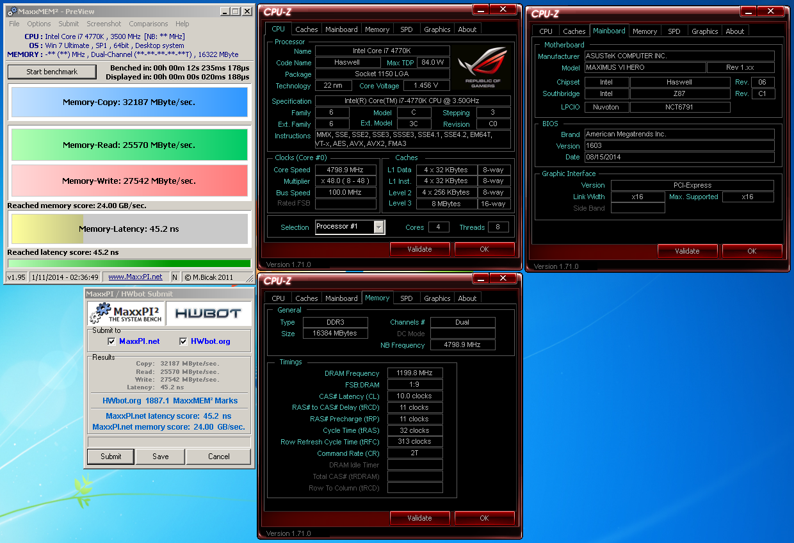Image resolution: width=794 pixels, height=543 pixels.
Task: Select CPU tab in CPU-Z Mainboard window
Action: pyautogui.click(x=546, y=31)
